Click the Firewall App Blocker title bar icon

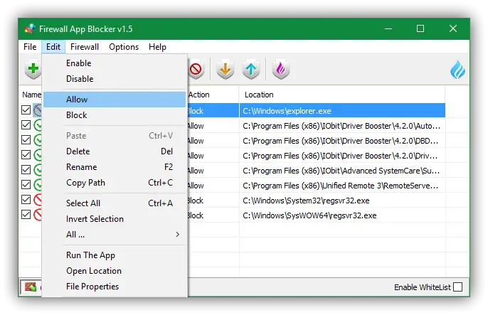point(30,29)
